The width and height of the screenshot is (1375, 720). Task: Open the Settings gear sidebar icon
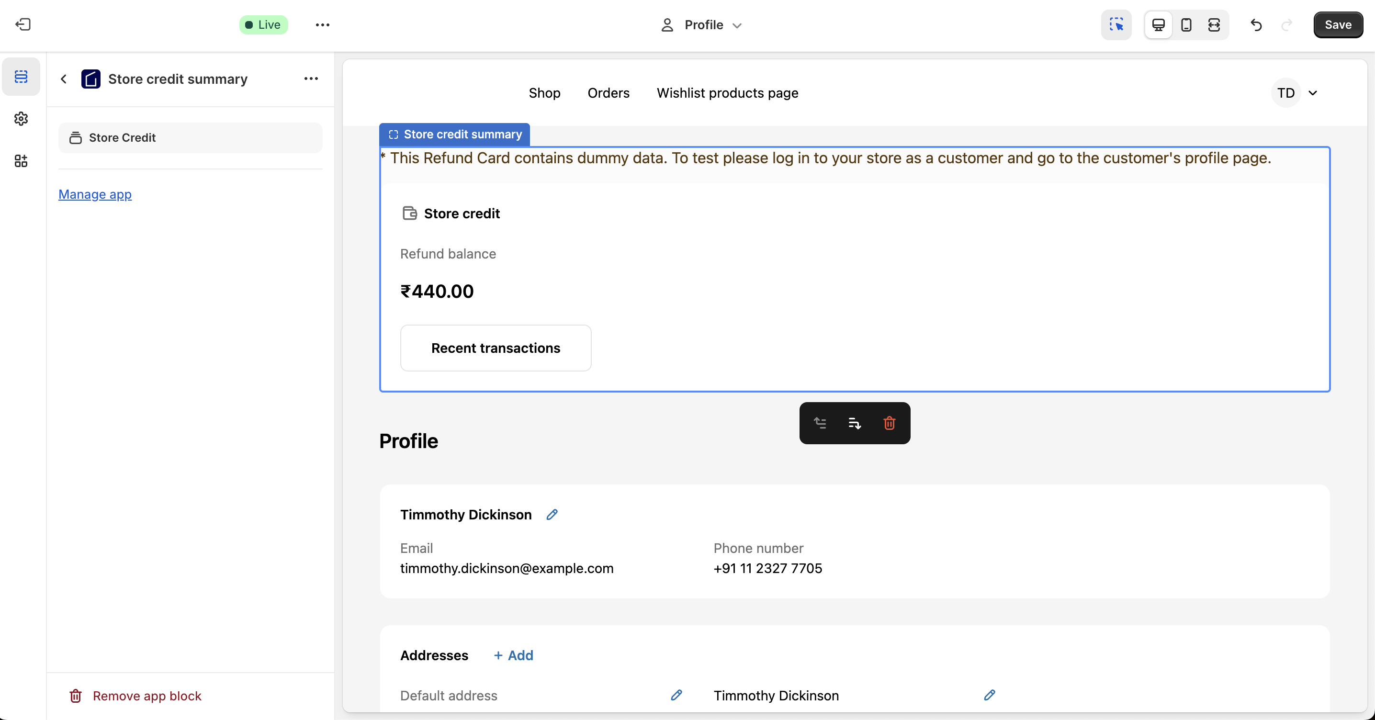pyautogui.click(x=21, y=119)
